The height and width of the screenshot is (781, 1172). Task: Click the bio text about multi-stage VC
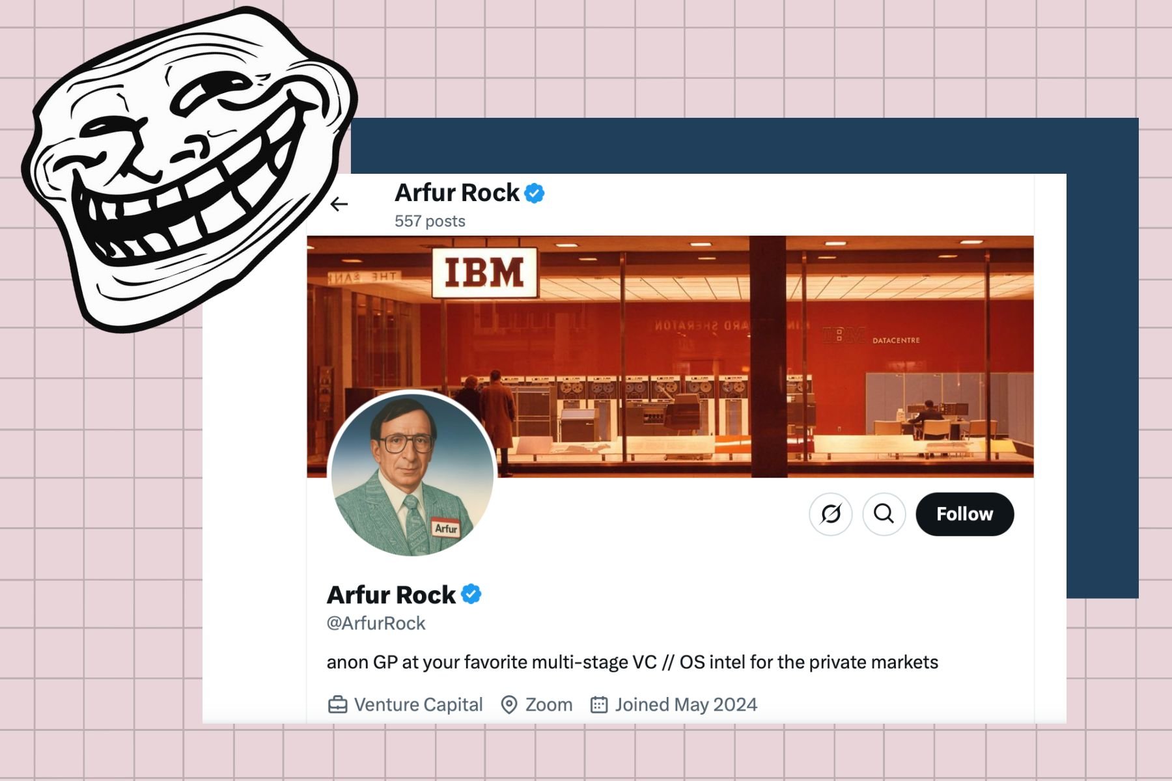coord(632,663)
